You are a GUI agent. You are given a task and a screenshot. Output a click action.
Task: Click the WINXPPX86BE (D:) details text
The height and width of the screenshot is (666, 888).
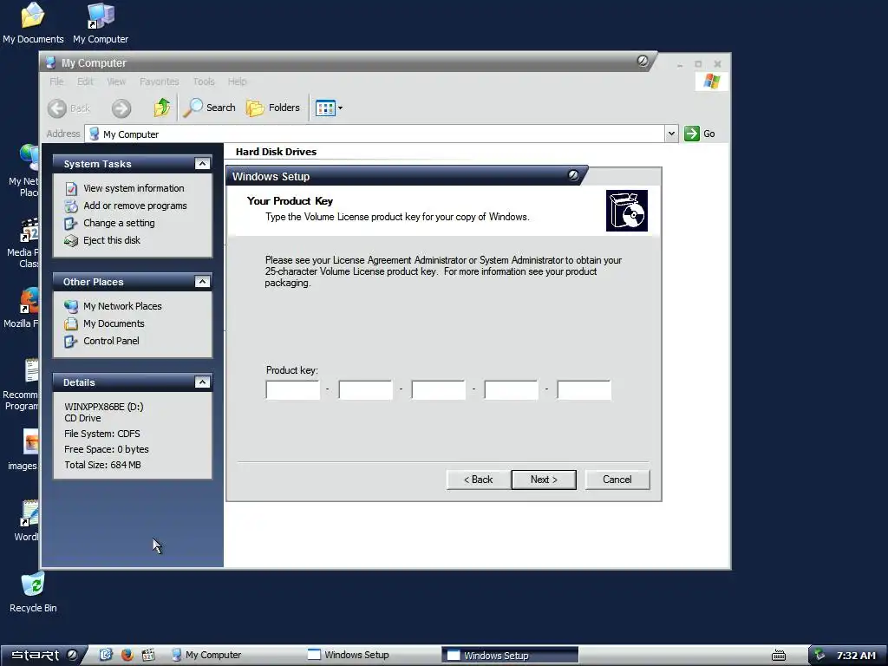tap(104, 407)
